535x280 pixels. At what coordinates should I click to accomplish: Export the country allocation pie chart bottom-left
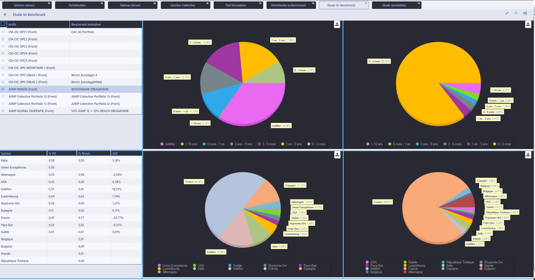pyautogui.click(x=337, y=155)
